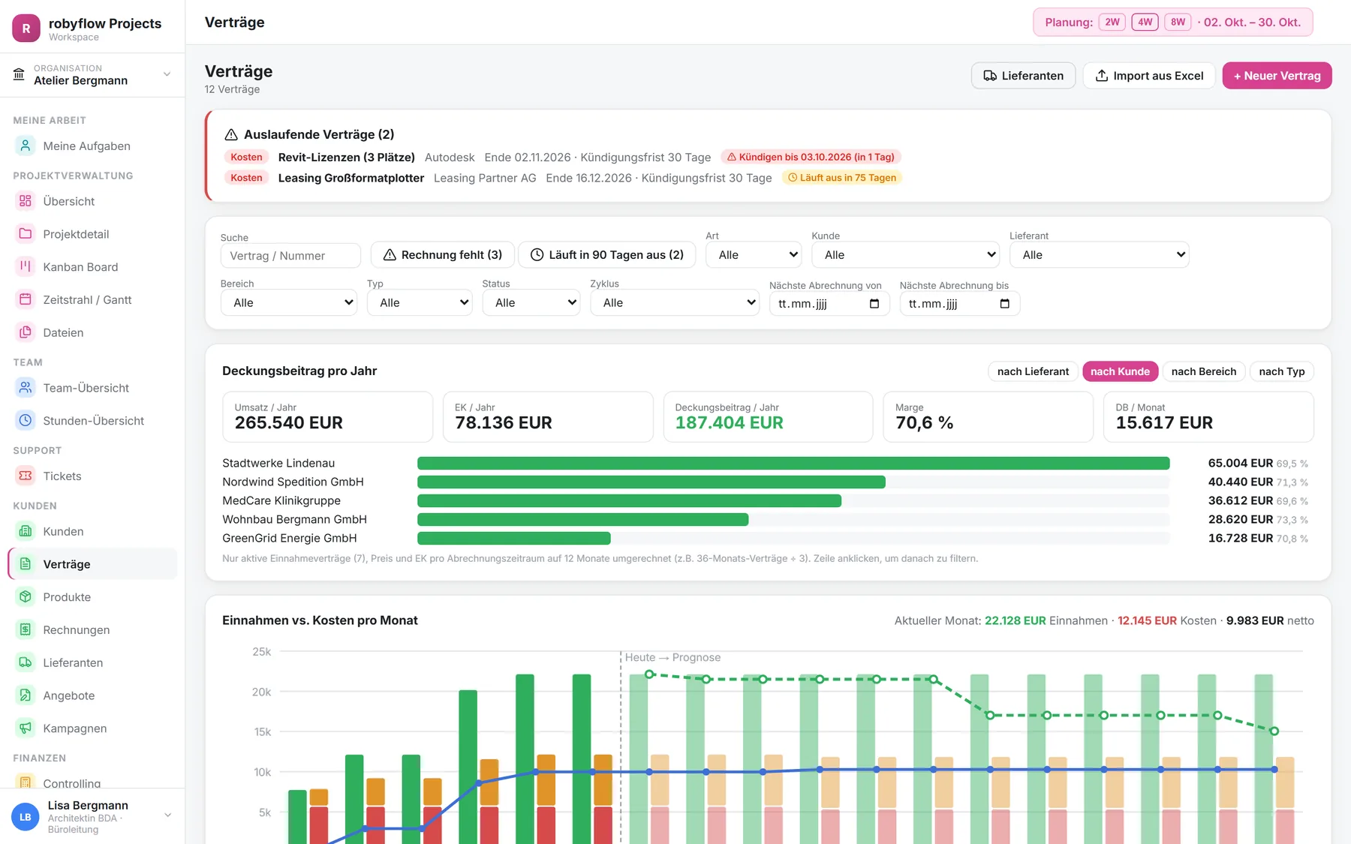Click the Angebote document icon
This screenshot has height=844, width=1351.
26,695
